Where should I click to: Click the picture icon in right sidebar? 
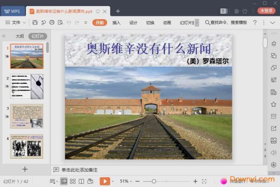[x=274, y=140]
